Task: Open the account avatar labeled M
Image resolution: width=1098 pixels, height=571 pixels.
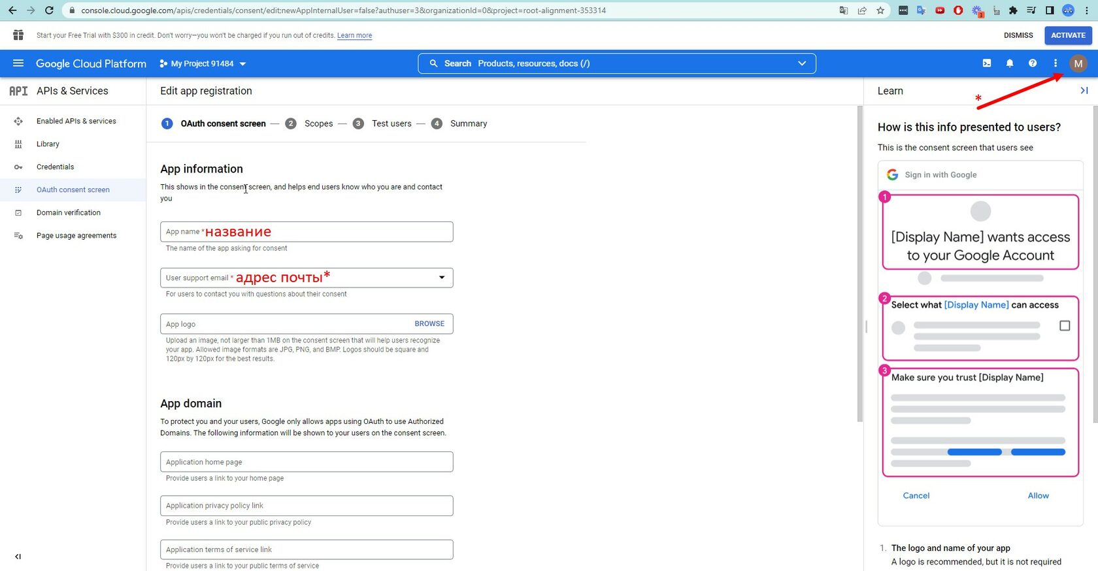Action: pyautogui.click(x=1078, y=63)
